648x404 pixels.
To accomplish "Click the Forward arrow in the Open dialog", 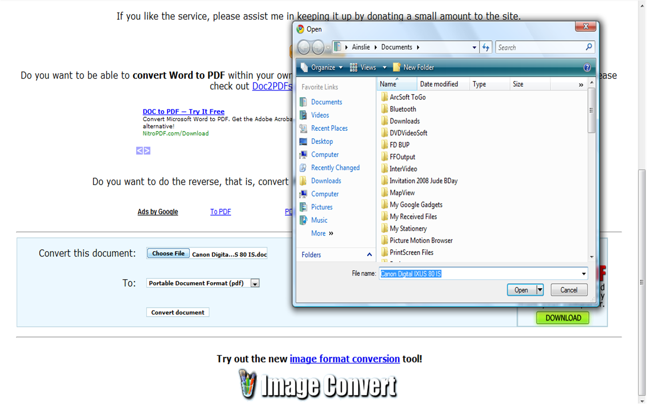I will coord(318,47).
